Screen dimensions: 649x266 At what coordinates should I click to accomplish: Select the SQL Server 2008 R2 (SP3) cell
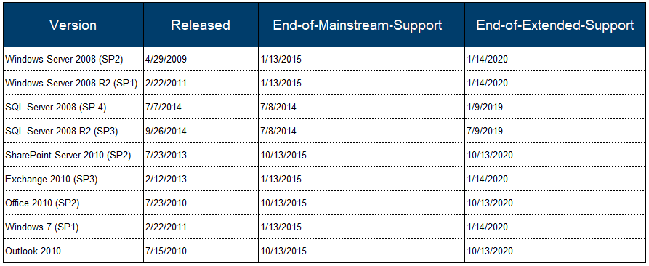point(73,131)
